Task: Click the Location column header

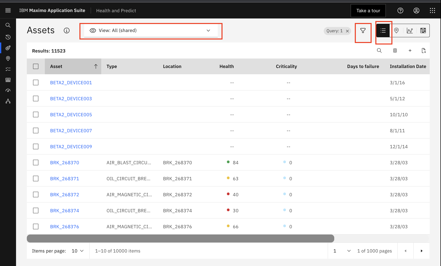Action: click(172, 66)
